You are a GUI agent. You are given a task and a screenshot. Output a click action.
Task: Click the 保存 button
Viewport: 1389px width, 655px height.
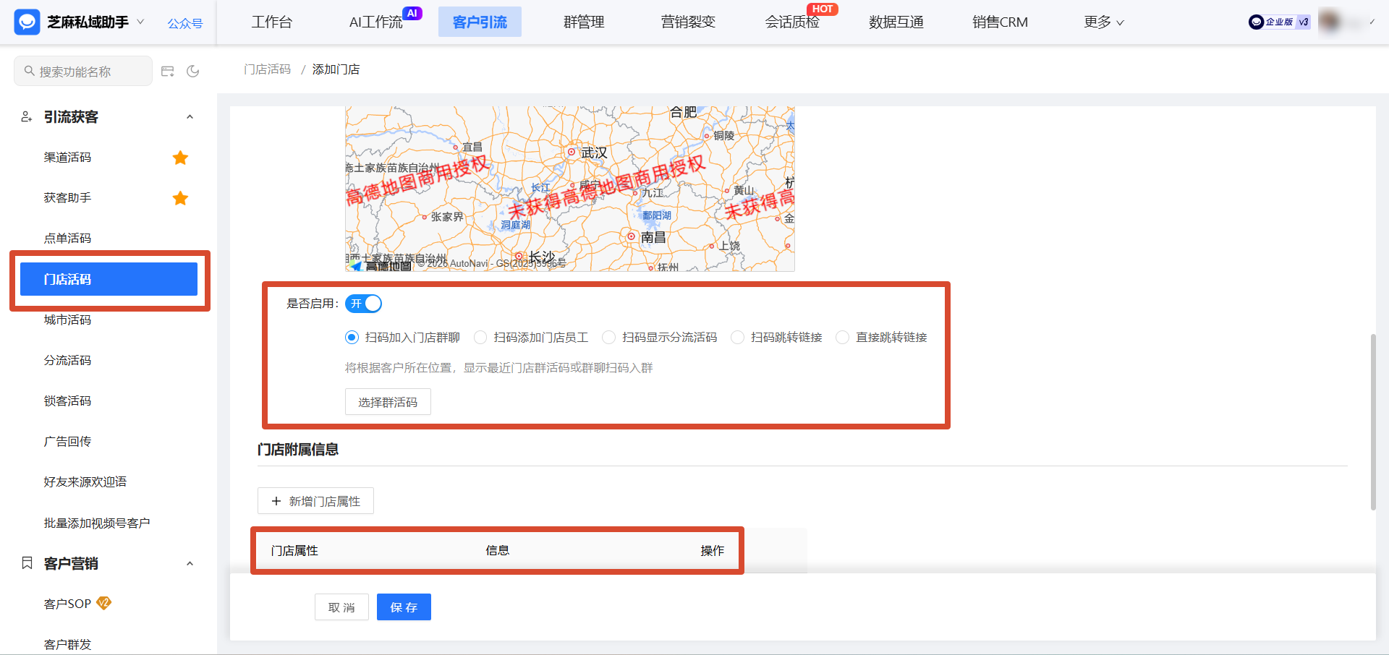(x=404, y=607)
